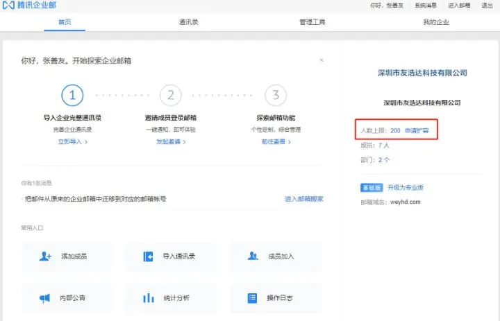Open the 操作日志 shortcut card
Viewport: 500px width, 321px height.
pos(276,298)
